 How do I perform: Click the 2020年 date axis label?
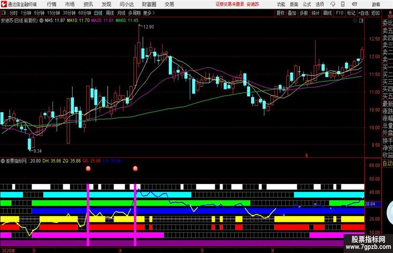pyautogui.click(x=8, y=250)
